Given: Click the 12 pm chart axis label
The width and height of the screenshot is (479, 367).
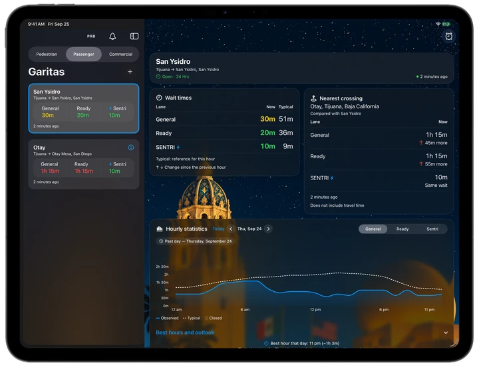Looking at the screenshot, I should pos(315,310).
